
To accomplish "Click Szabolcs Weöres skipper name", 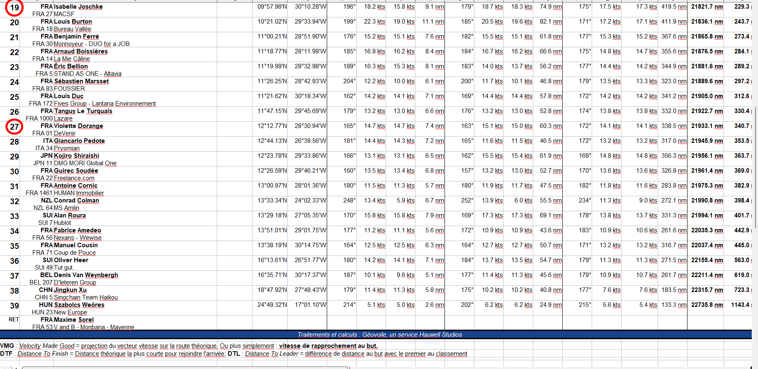I will click(79, 305).
